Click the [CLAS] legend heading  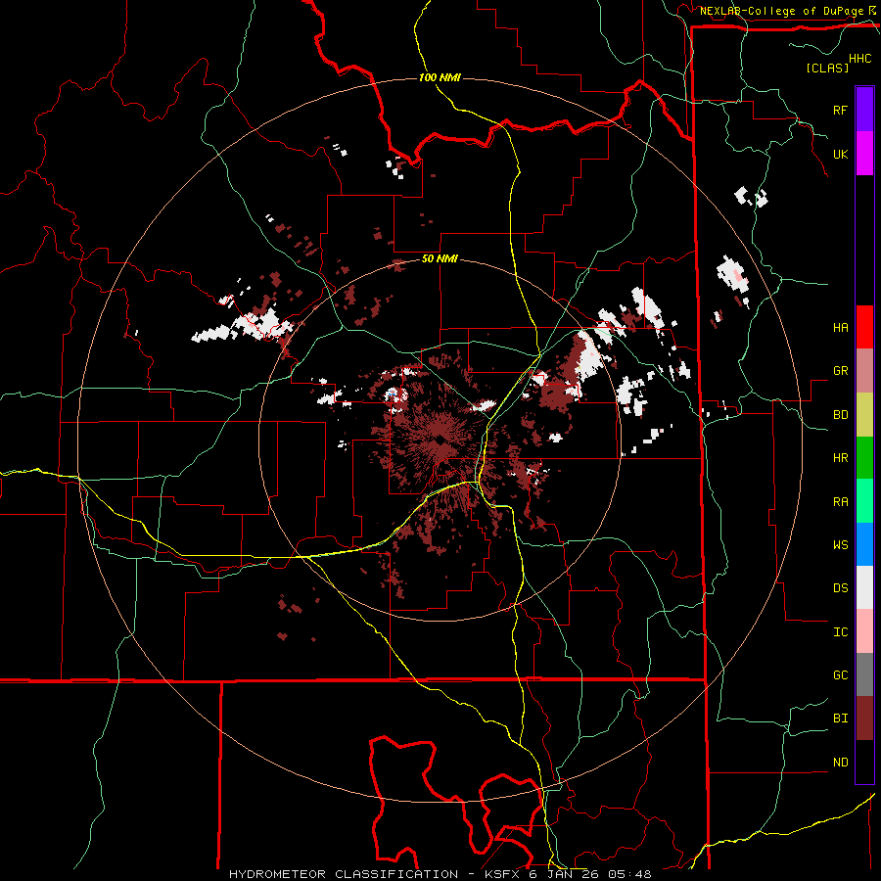tap(827, 68)
